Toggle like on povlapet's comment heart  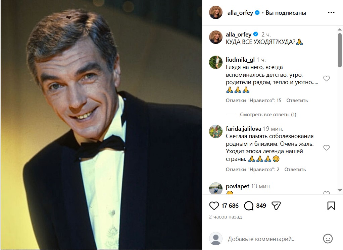(x=326, y=194)
